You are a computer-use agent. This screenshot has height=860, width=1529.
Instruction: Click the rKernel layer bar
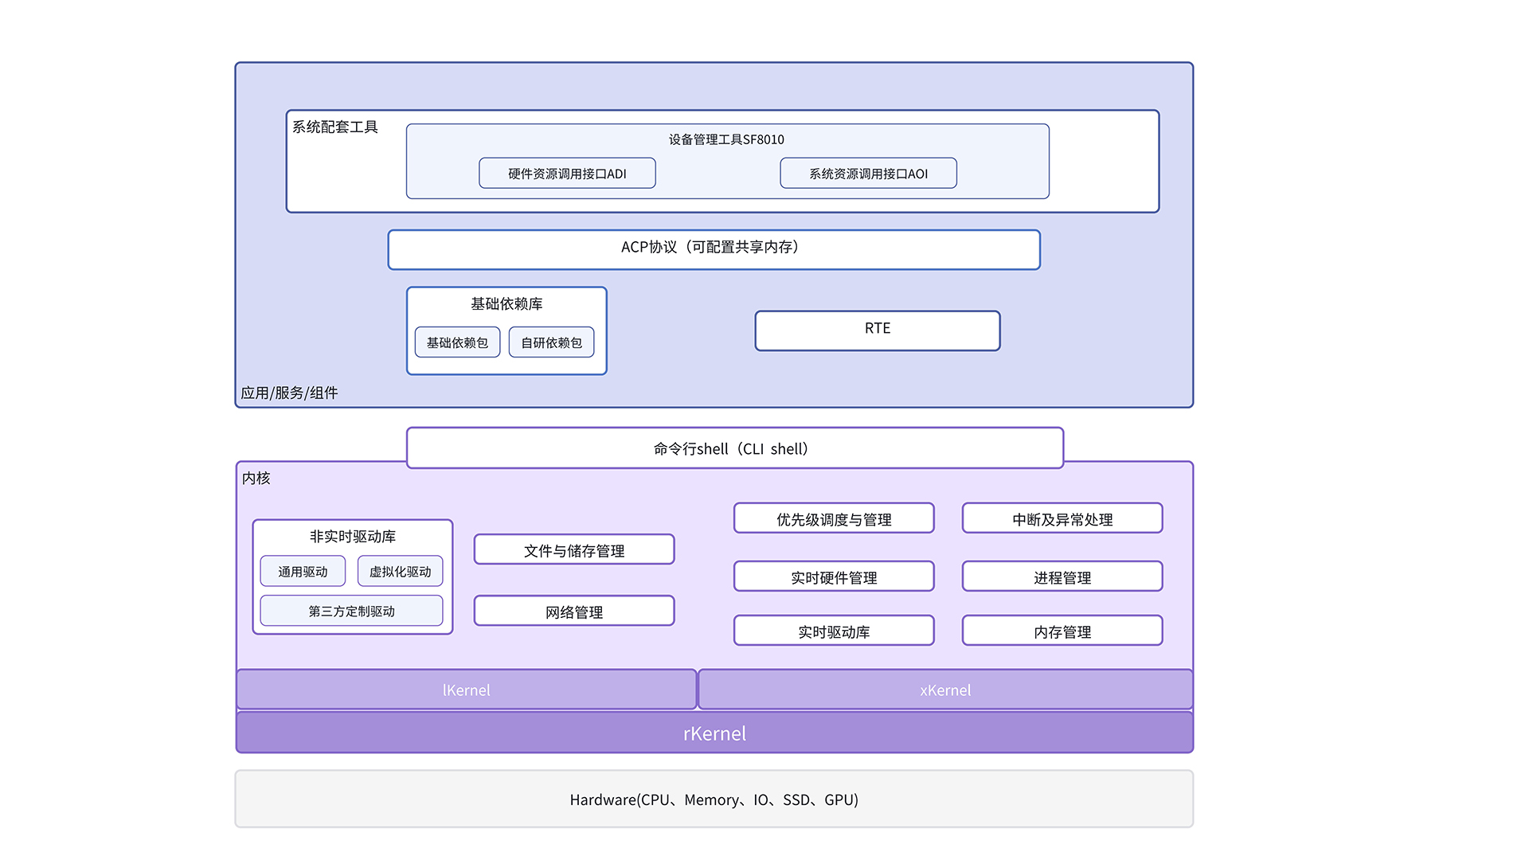pos(714,733)
